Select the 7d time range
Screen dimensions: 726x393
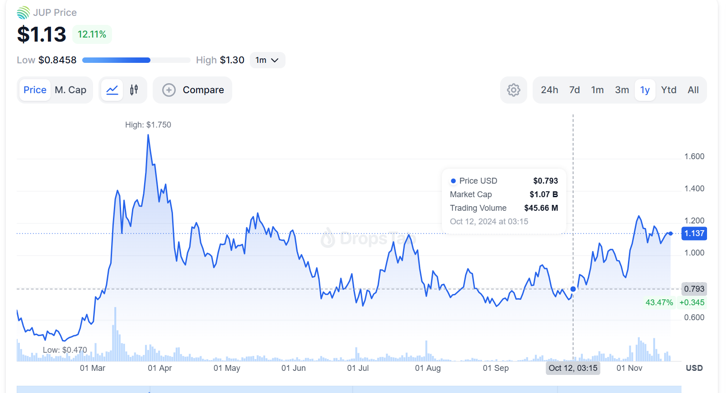[x=575, y=90]
